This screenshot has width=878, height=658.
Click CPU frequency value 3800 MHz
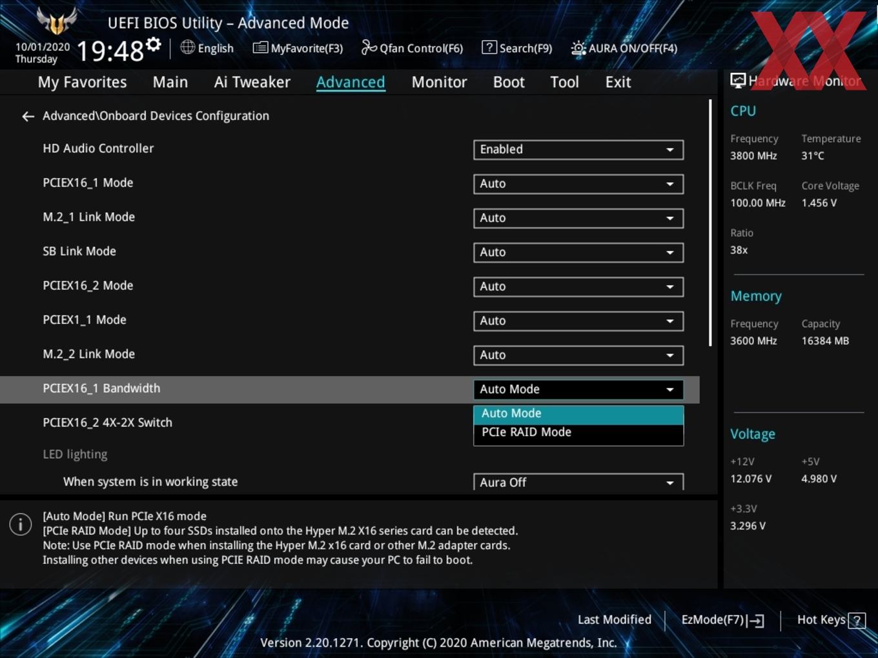click(753, 155)
